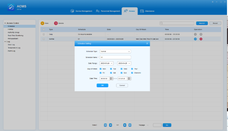Click the red Delete trash icon in toolbar
Screen dimensions: 228x131
56,23
